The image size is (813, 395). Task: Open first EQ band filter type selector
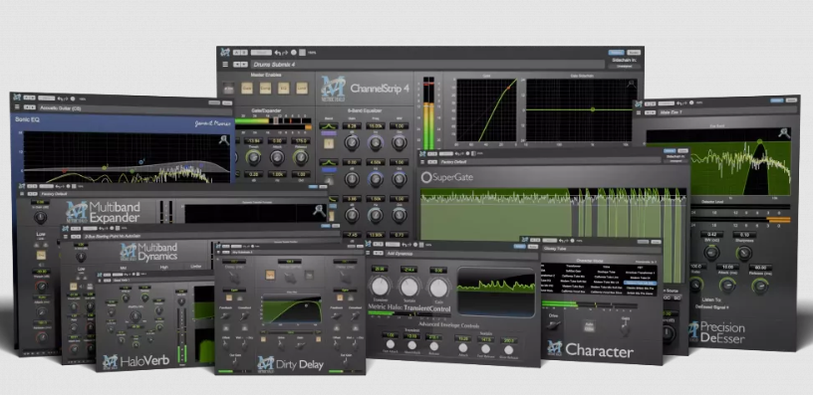[x=329, y=126]
